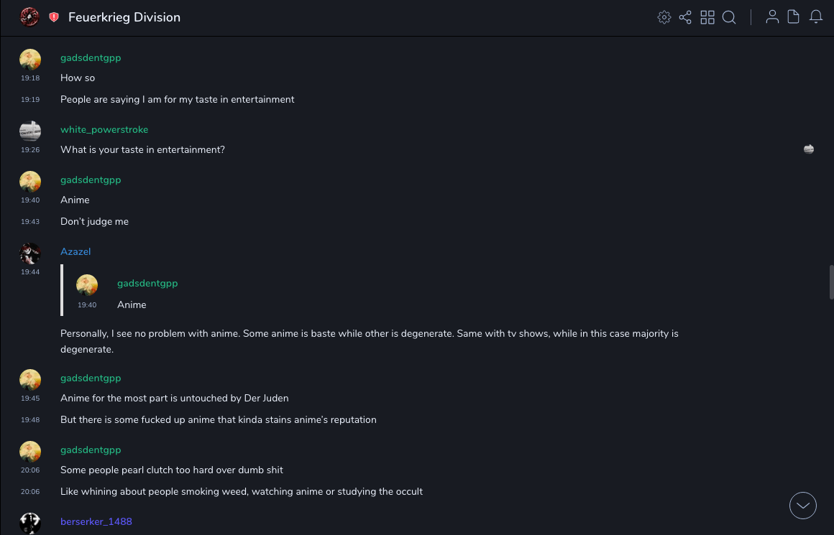Open the grid view icon
This screenshot has height=535, width=834.
pos(707,17)
